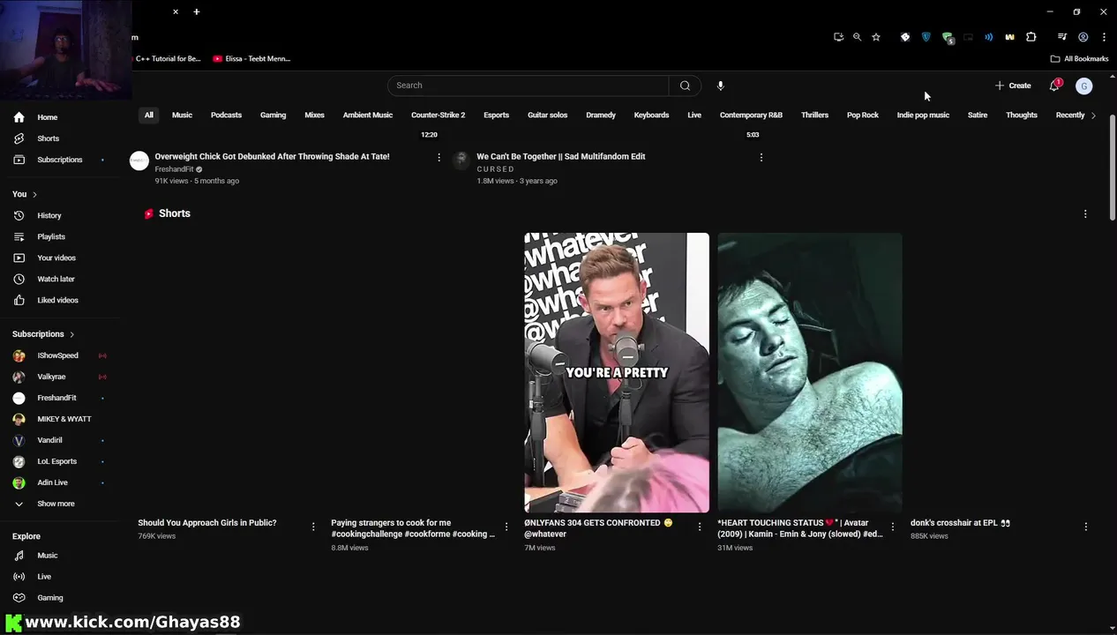
Task: Open MIKEY & WYATT channel
Action: pos(64,419)
